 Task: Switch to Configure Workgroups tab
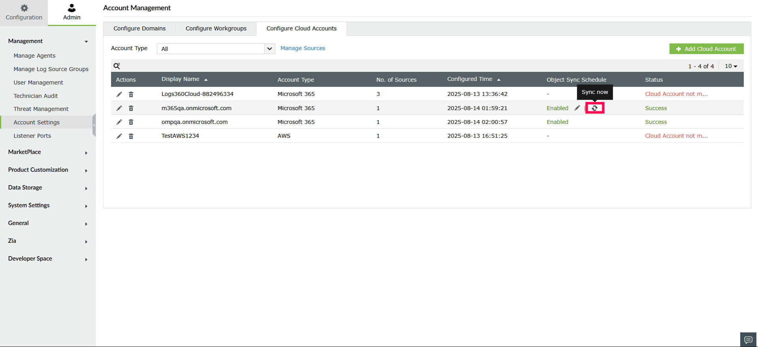[216, 28]
